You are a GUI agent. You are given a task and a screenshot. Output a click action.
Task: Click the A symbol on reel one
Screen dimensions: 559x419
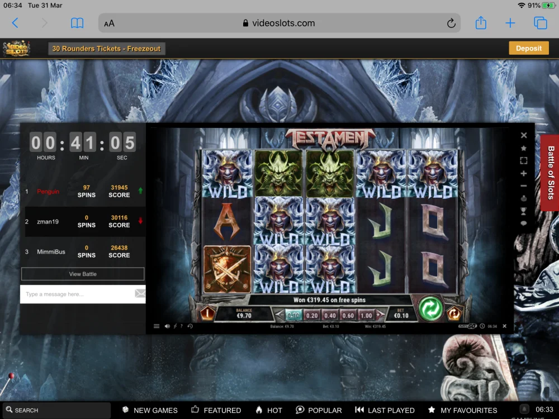coord(227,221)
